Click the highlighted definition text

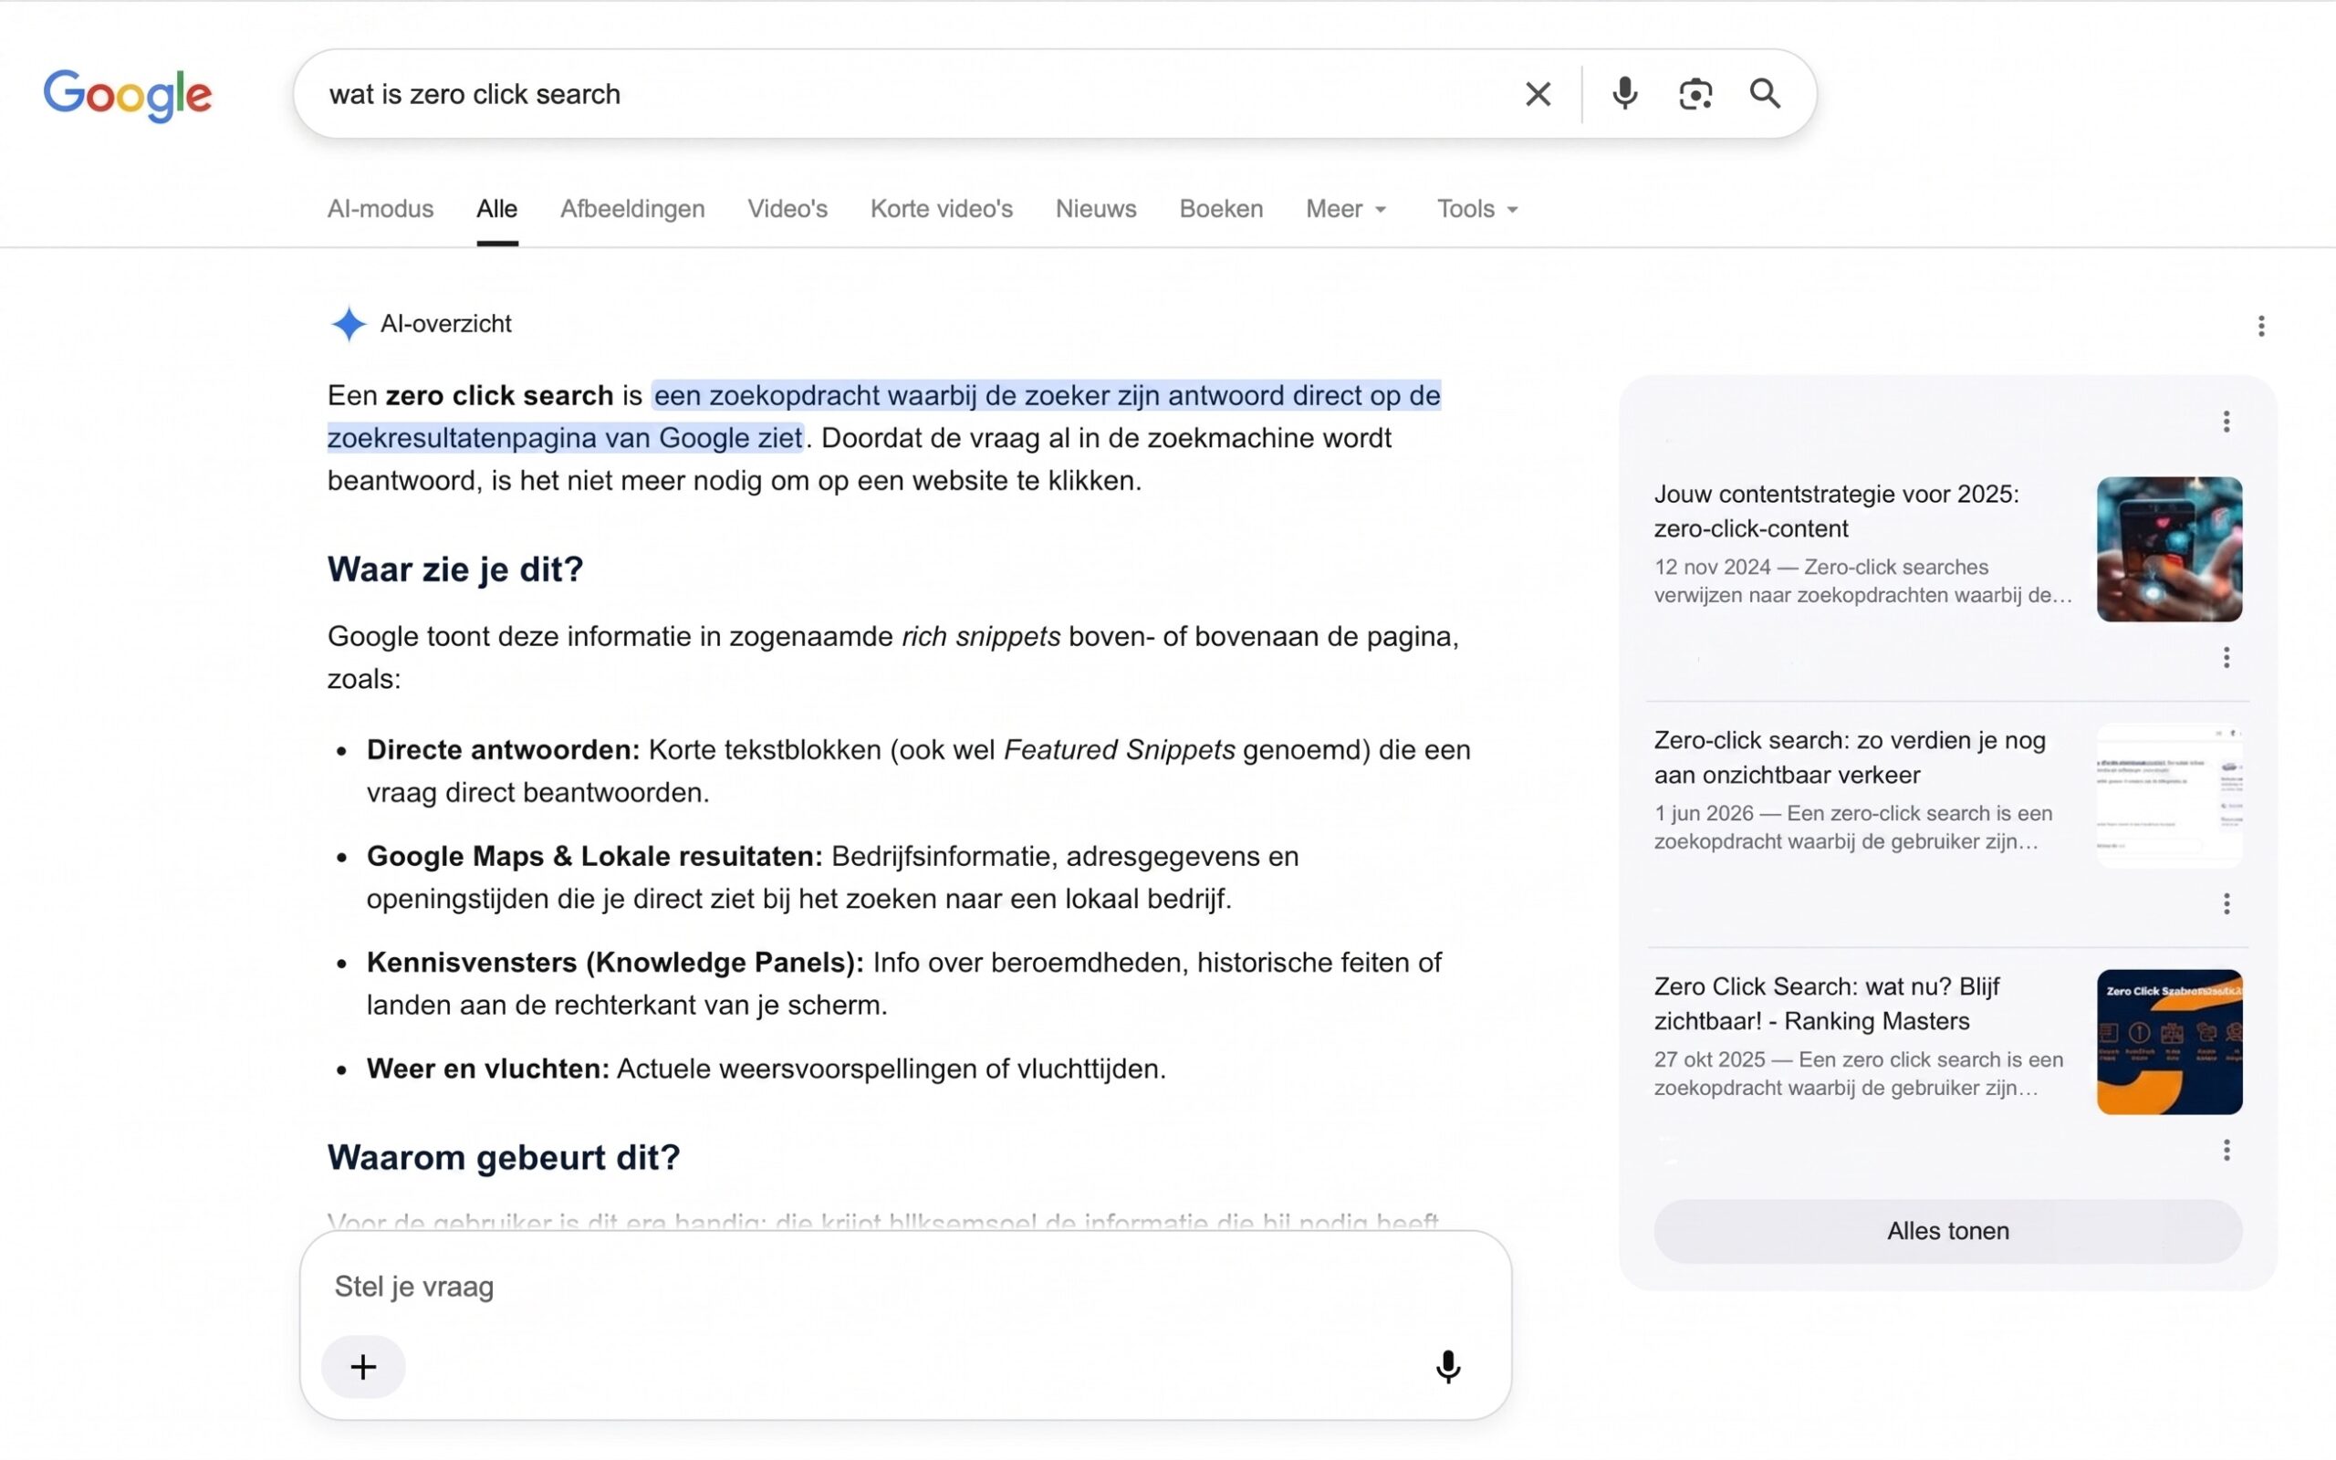[883, 416]
